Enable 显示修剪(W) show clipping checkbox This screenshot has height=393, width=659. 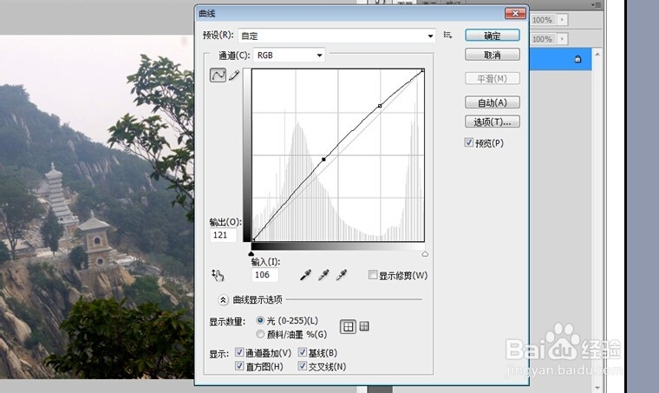[373, 275]
